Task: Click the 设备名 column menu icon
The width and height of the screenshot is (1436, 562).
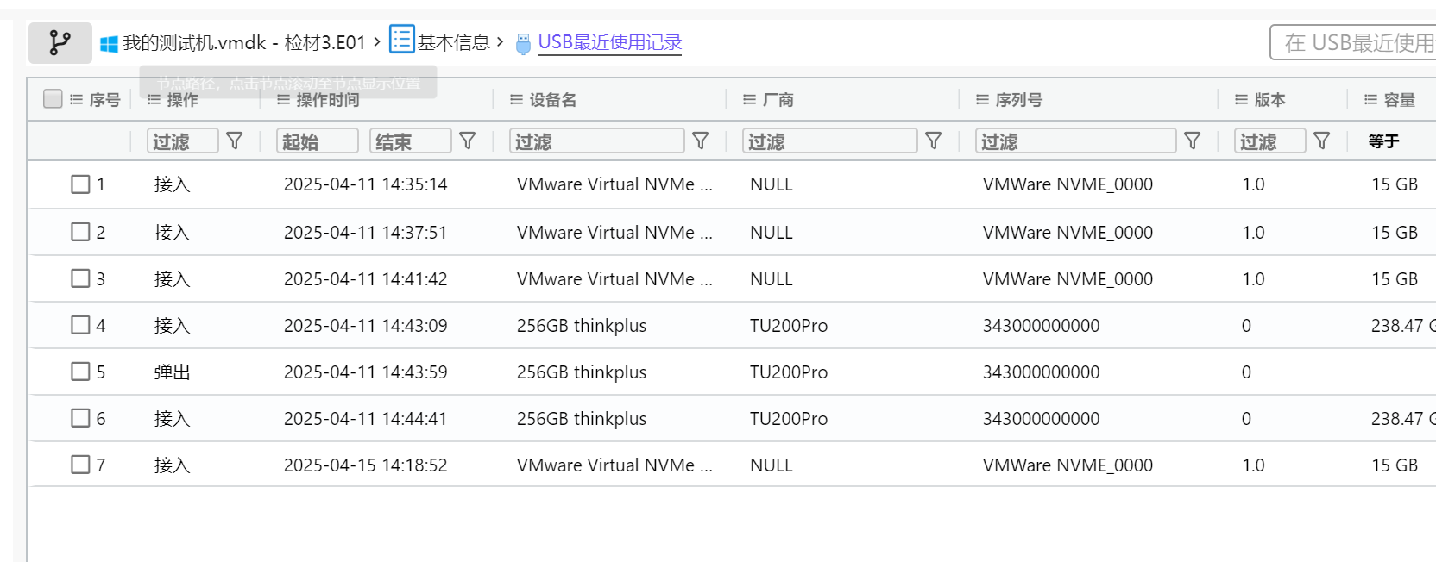Action: (516, 100)
